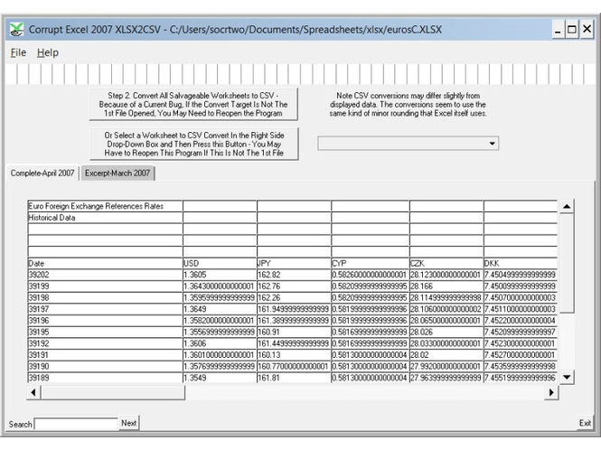Select the JPY value 162.76

[294, 286]
